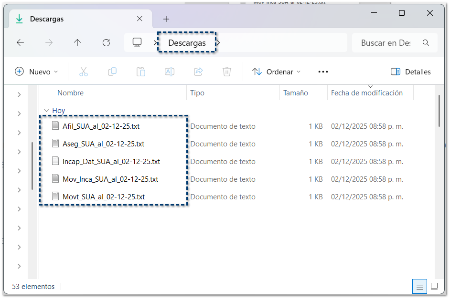Collapse the Hoy group
Screen dimensions: 450x299
point(46,110)
